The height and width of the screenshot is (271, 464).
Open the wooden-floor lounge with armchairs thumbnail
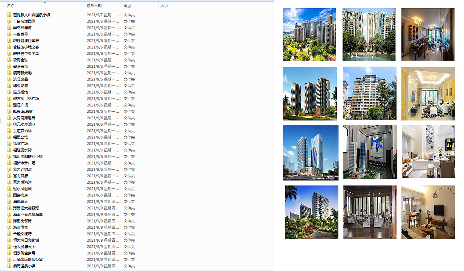click(370, 212)
